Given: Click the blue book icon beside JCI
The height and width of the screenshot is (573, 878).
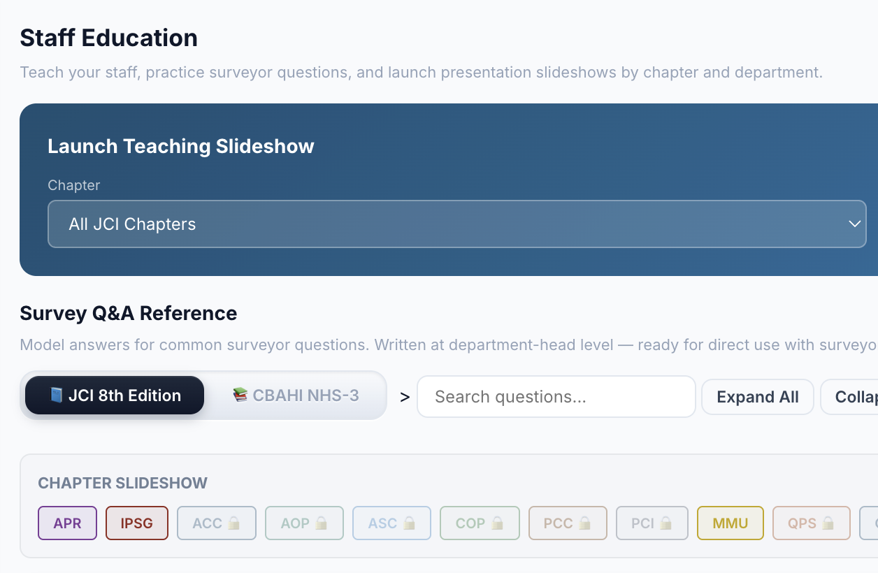Looking at the screenshot, I should pos(57,396).
